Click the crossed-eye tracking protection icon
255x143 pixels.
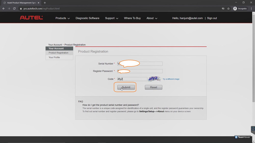coord(223,9)
